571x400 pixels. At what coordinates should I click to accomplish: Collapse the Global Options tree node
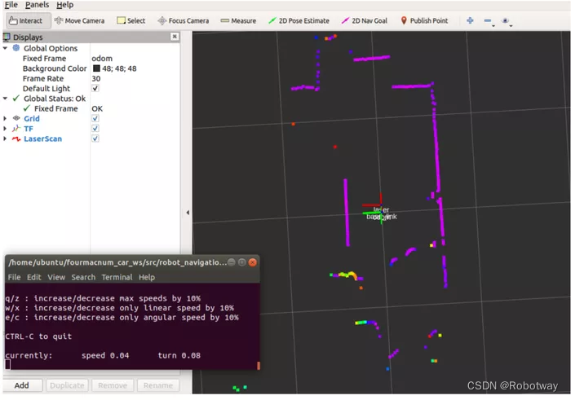click(x=5, y=48)
